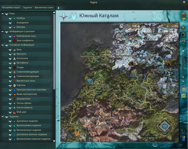The height and width of the screenshot is (149, 188).
Task: Select the upper map layer view button
Action: click(183, 89)
